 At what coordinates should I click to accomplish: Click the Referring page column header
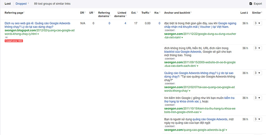pyautogui.click(x=14, y=12)
